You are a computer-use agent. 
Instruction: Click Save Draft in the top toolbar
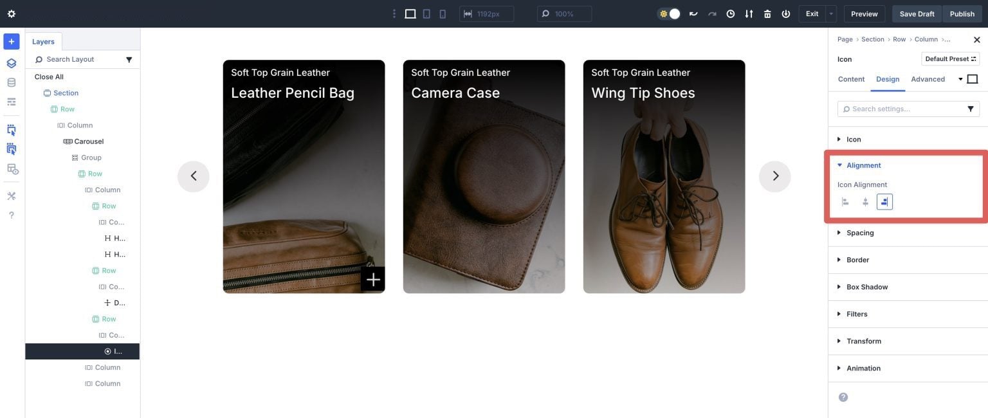tap(917, 13)
